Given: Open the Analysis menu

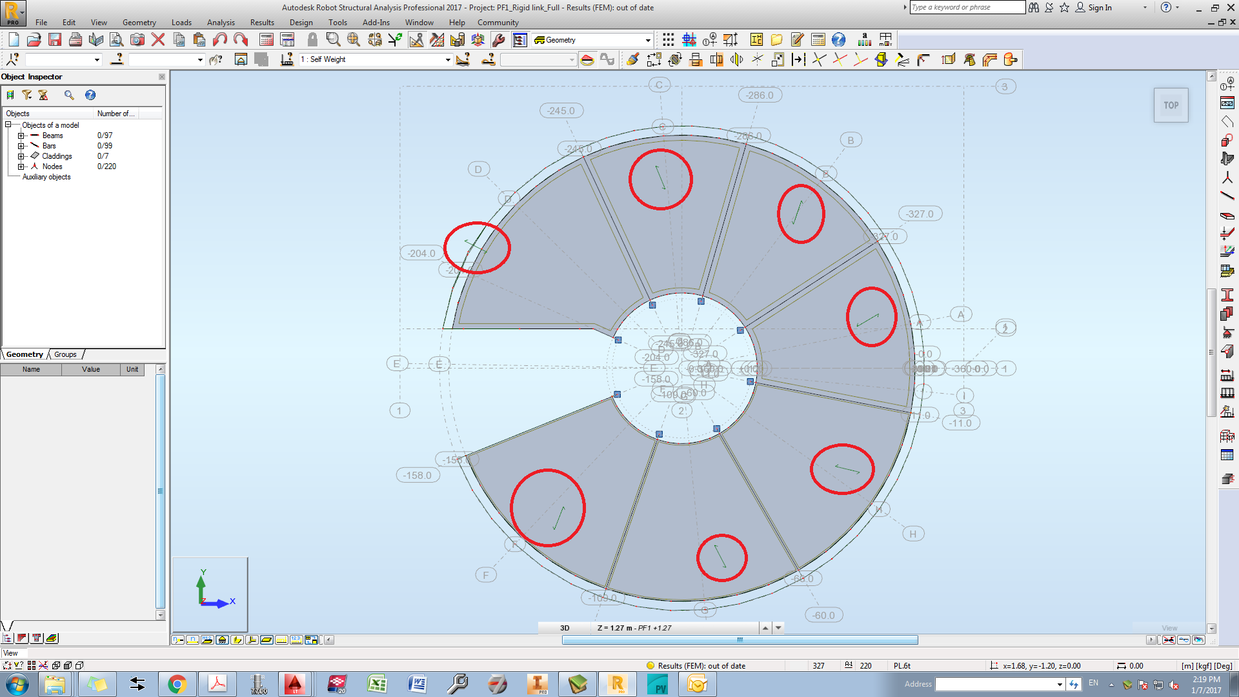Looking at the screenshot, I should [221, 22].
